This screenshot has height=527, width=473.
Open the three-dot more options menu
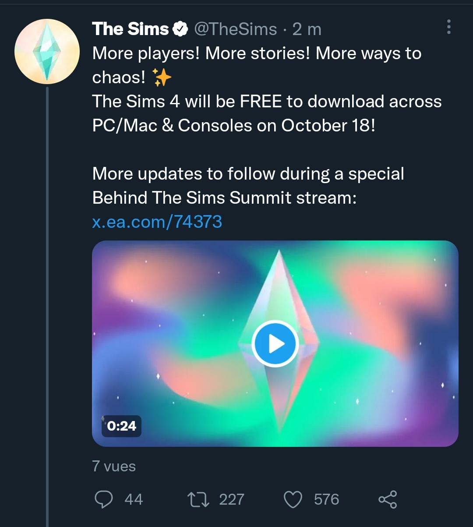coord(448,27)
